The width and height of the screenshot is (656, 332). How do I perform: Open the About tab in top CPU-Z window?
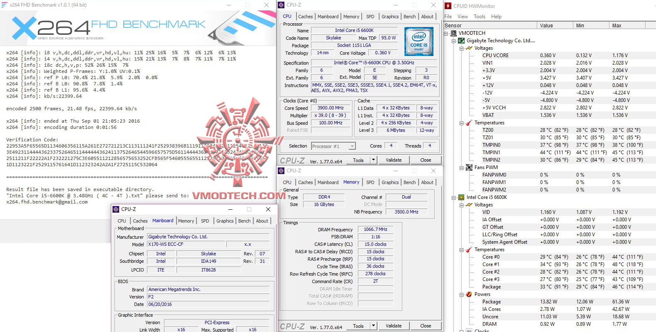(427, 17)
